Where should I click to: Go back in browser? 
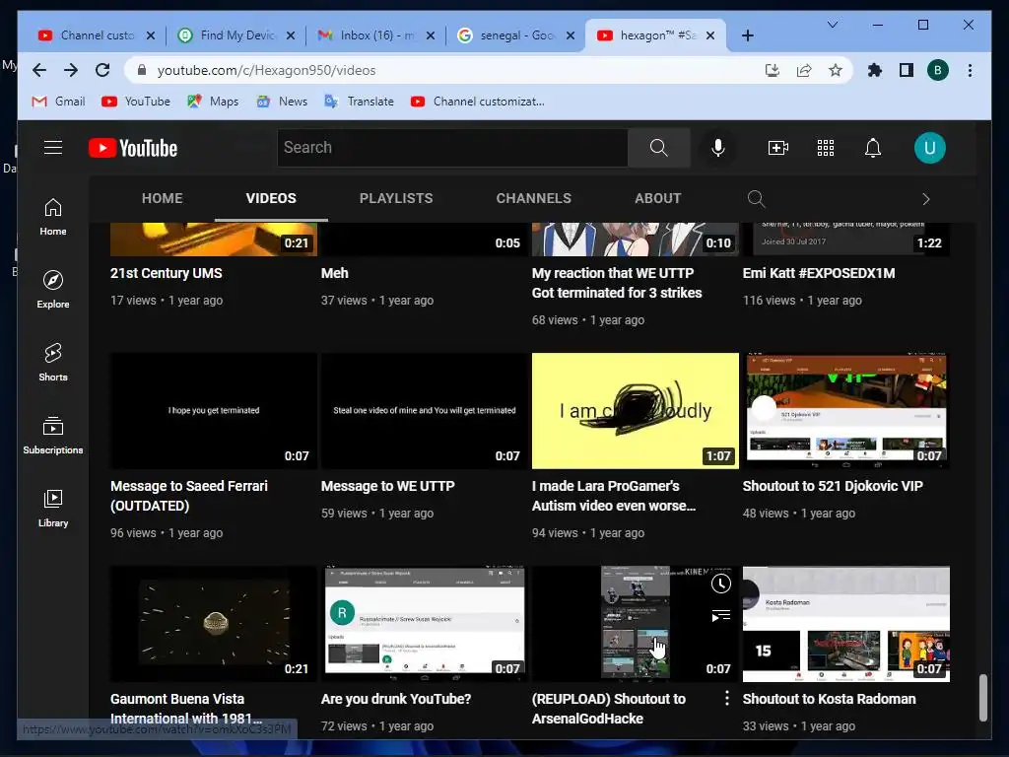tap(39, 70)
